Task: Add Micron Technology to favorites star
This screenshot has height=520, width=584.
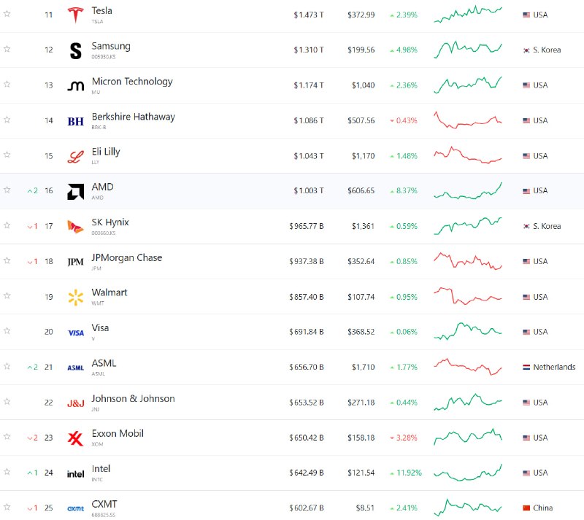Action: tap(7, 84)
